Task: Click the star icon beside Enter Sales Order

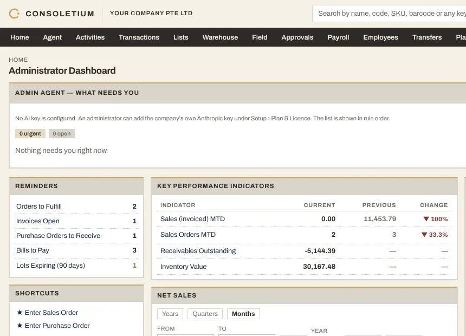Action: tap(20, 312)
